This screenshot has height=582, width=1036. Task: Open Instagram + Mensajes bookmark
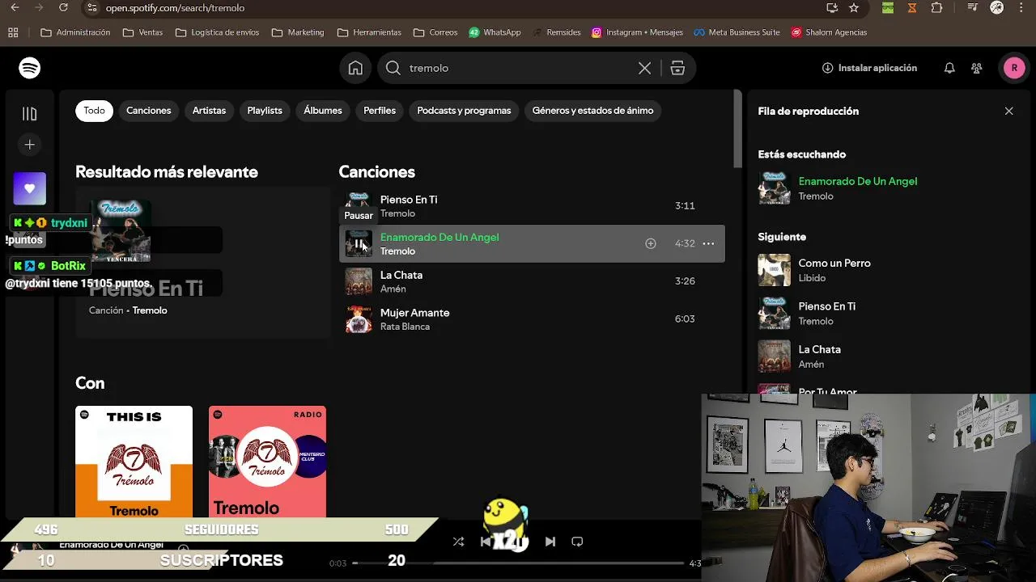(x=637, y=32)
